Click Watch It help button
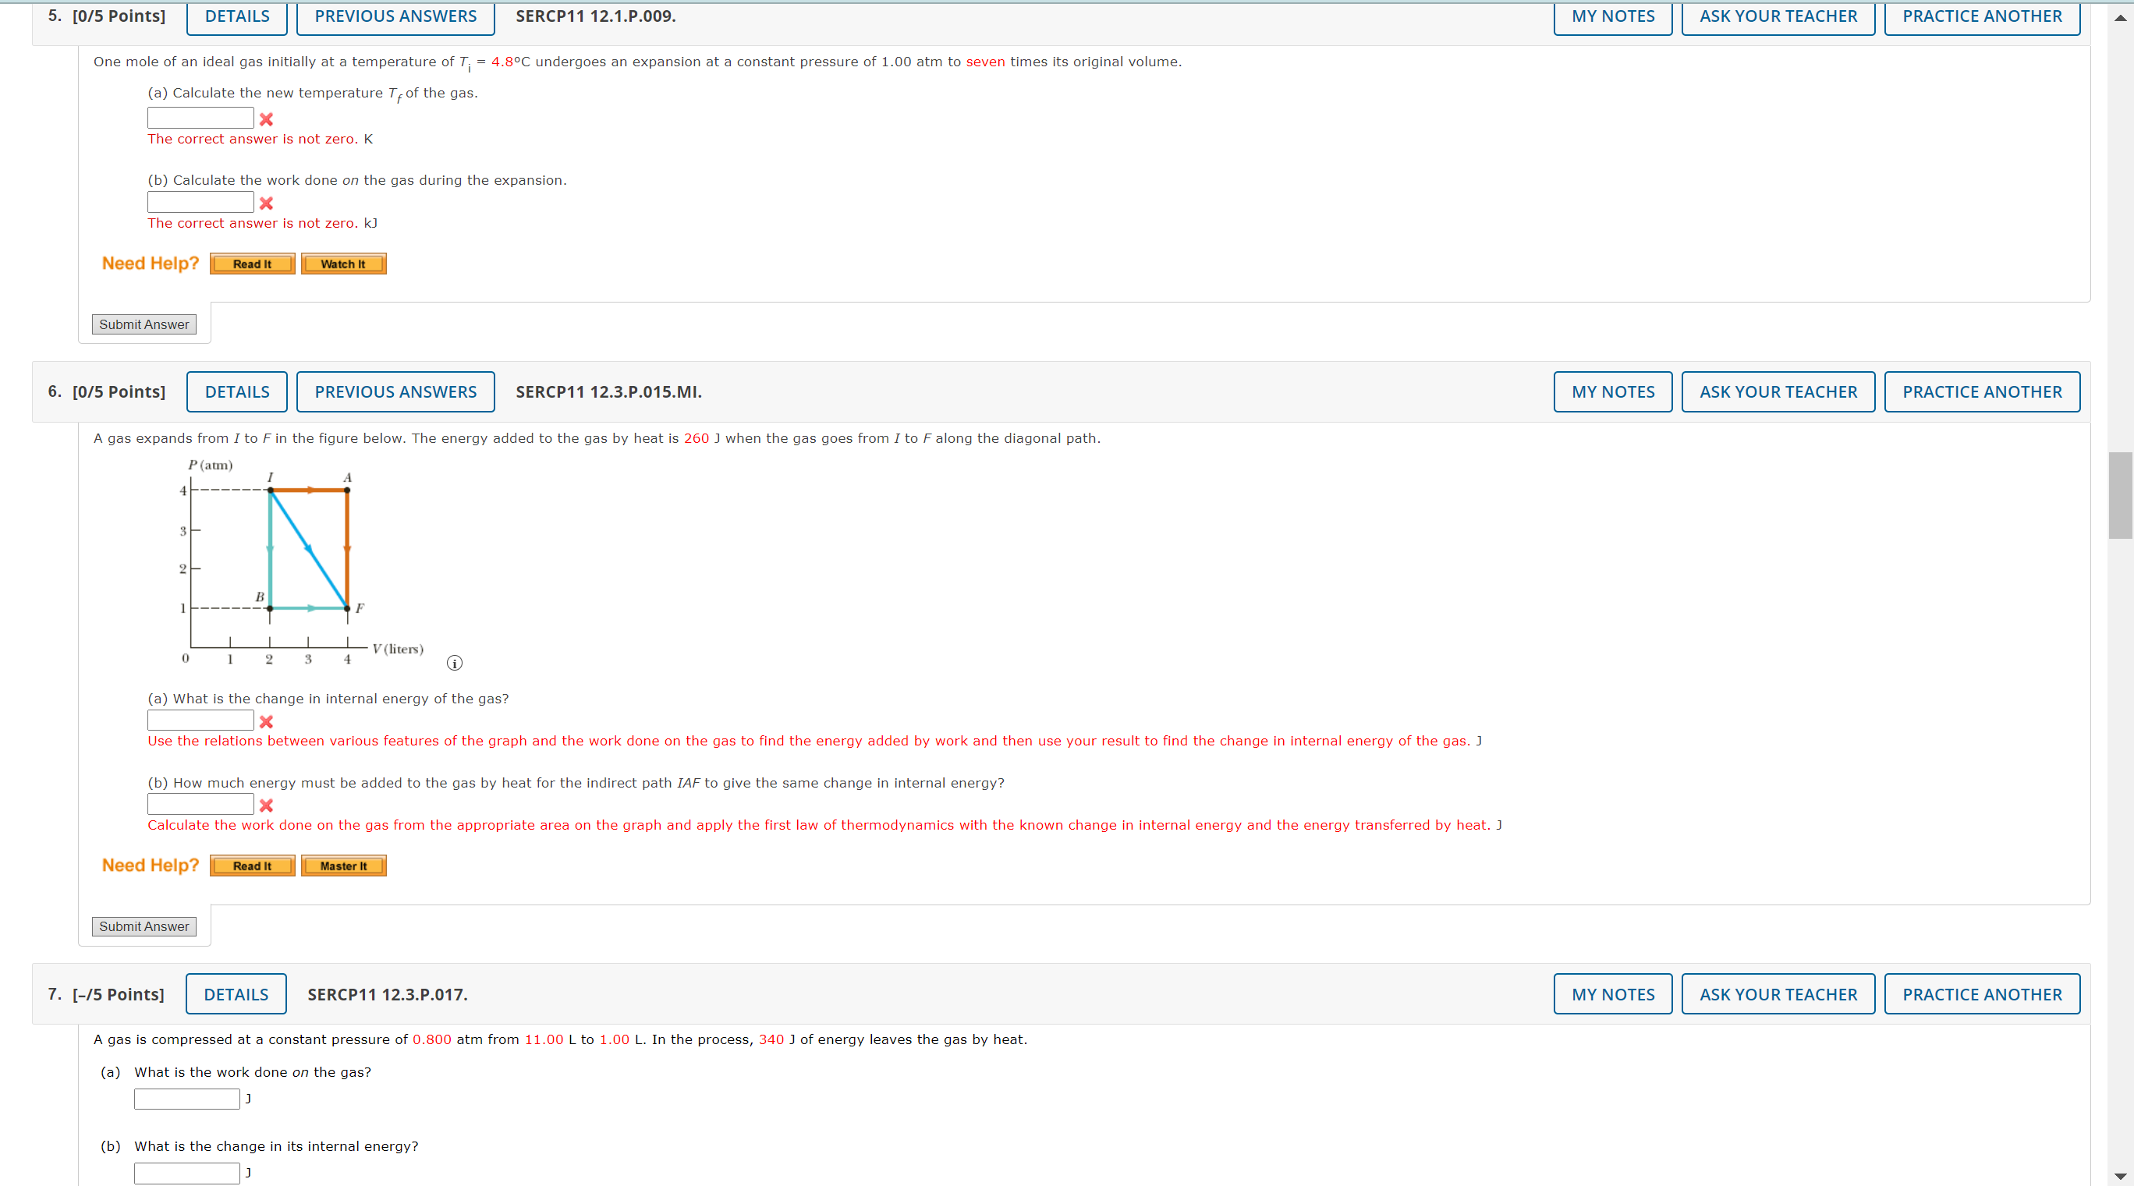The image size is (2134, 1186). (343, 264)
